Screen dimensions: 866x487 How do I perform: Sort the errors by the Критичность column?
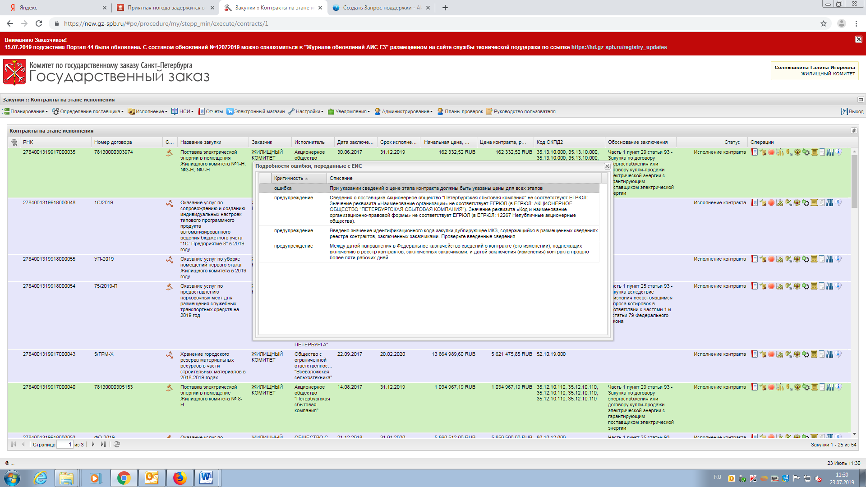pos(289,179)
